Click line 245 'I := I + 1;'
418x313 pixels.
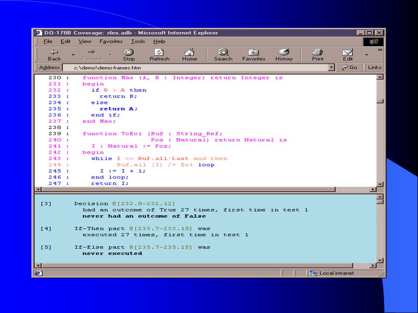tap(123, 171)
